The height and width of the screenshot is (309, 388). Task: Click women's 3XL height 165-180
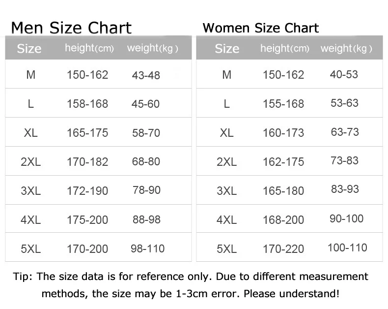click(x=283, y=191)
